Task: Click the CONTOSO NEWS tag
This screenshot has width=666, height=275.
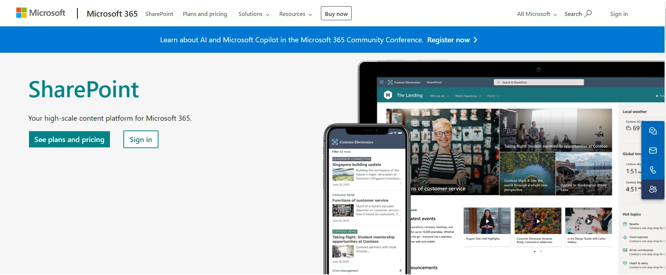Action: [345, 232]
